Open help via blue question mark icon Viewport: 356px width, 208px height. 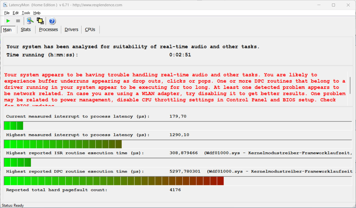[52, 21]
